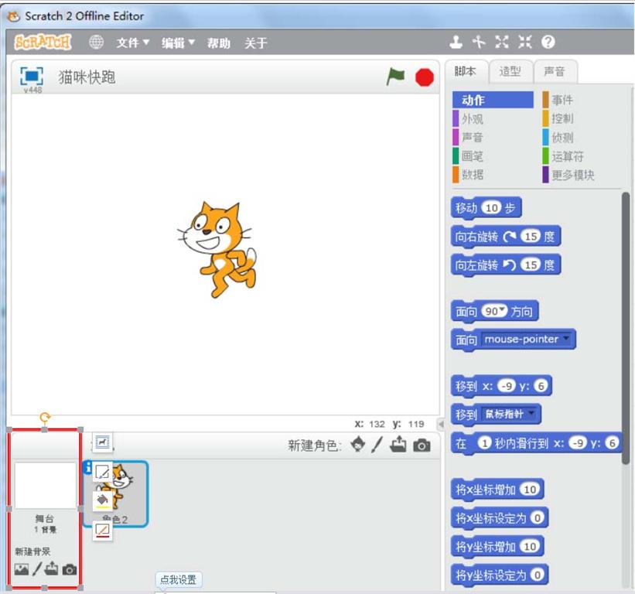The width and height of the screenshot is (635, 594).
Task: Open the globe language menu
Action: pyautogui.click(x=97, y=43)
